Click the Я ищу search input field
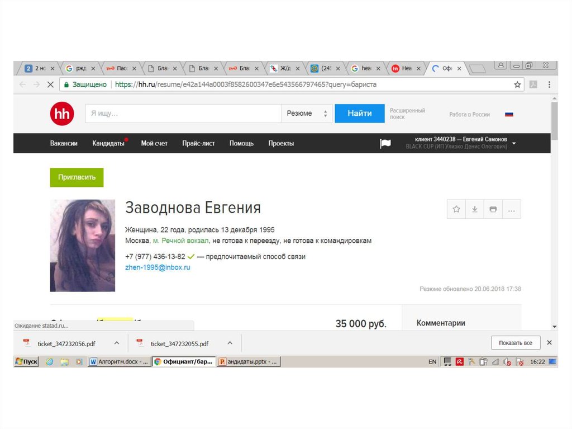The width and height of the screenshot is (572, 429). click(x=183, y=114)
